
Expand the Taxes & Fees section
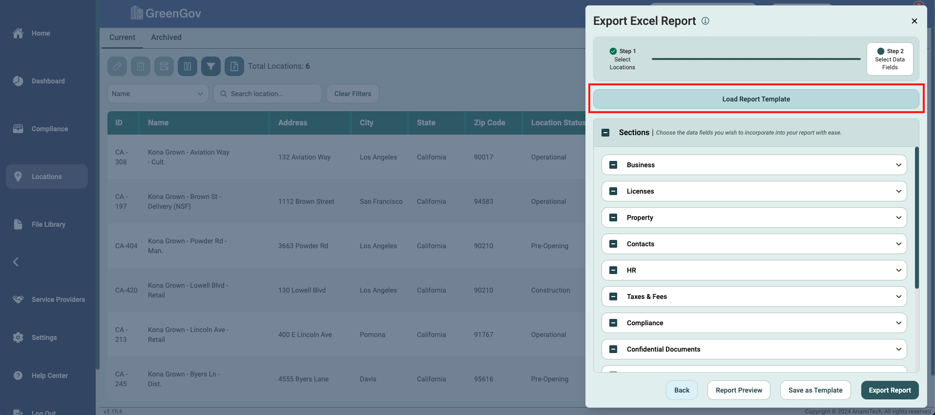point(898,296)
